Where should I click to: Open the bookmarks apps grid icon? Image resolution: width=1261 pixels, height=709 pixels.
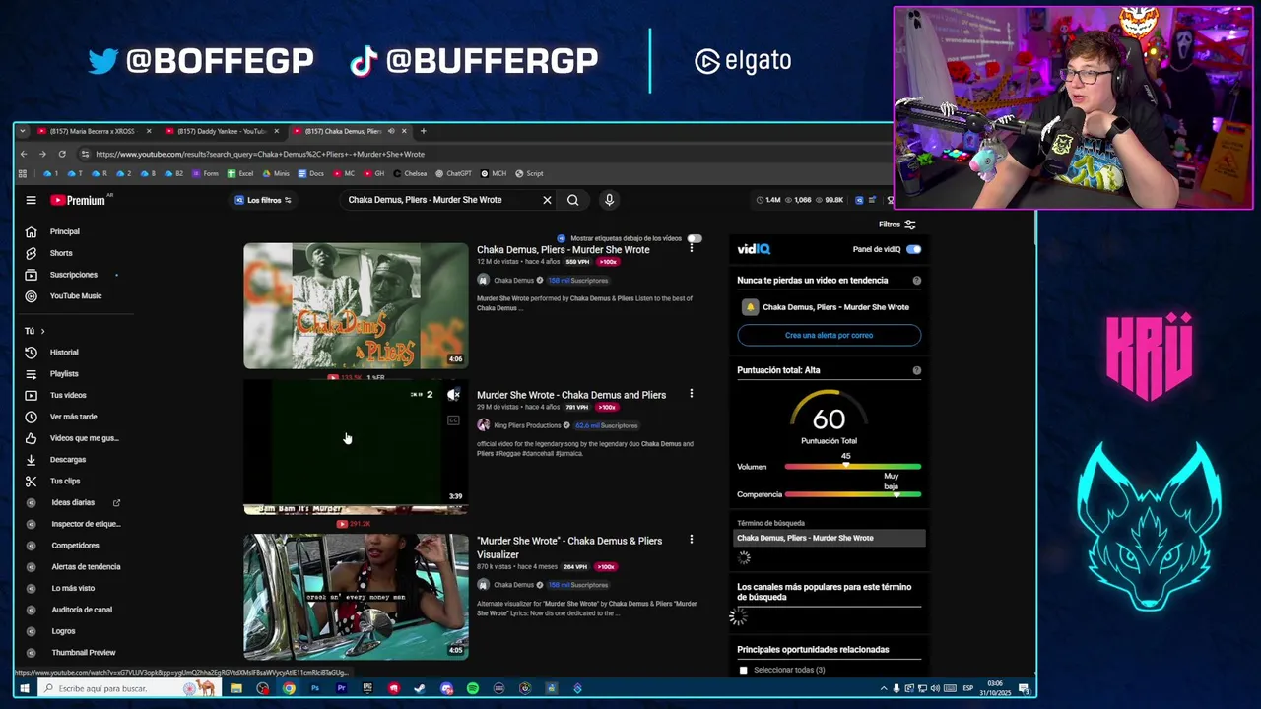click(22, 173)
